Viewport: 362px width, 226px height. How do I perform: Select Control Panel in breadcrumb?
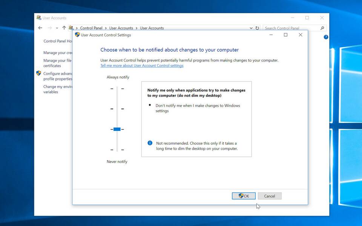(91, 28)
